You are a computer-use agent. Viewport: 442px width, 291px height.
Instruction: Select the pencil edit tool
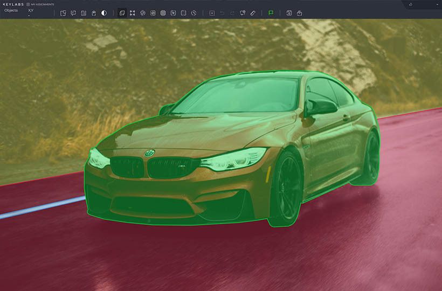[x=253, y=13]
